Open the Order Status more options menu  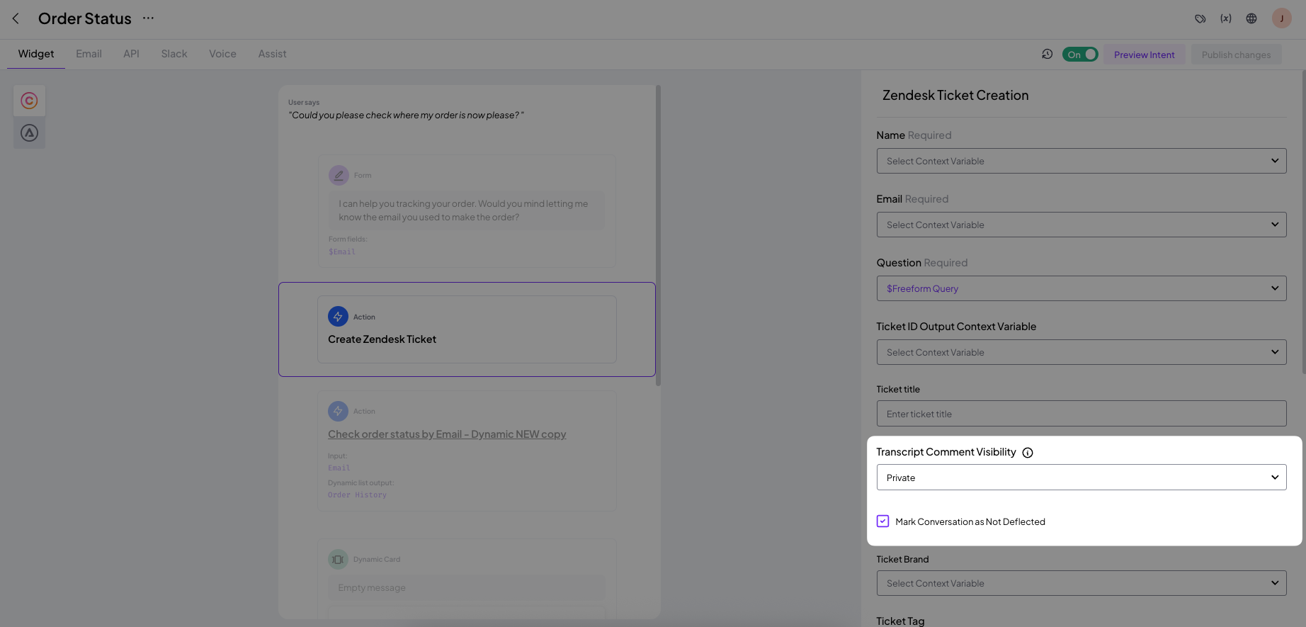pos(148,18)
